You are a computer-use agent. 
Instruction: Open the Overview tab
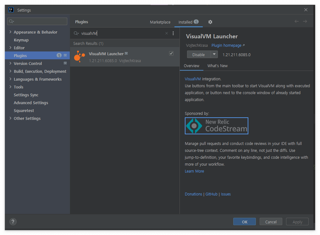[x=191, y=66]
